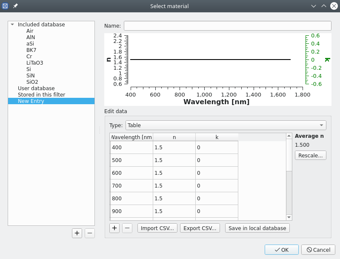Click the wavelength cell 700
Image resolution: width=340 pixels, height=259 pixels.
131,186
